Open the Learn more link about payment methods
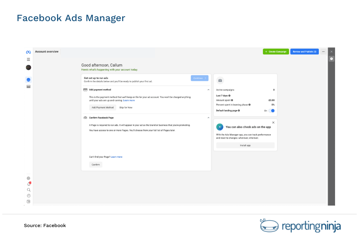 point(129,100)
